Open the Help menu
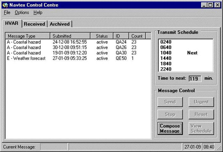This screenshot has height=152, width=223. [38, 12]
